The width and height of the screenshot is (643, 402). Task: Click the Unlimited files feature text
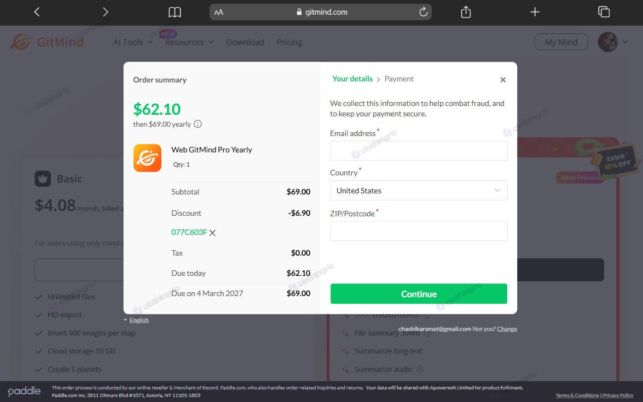pyautogui.click(x=71, y=297)
